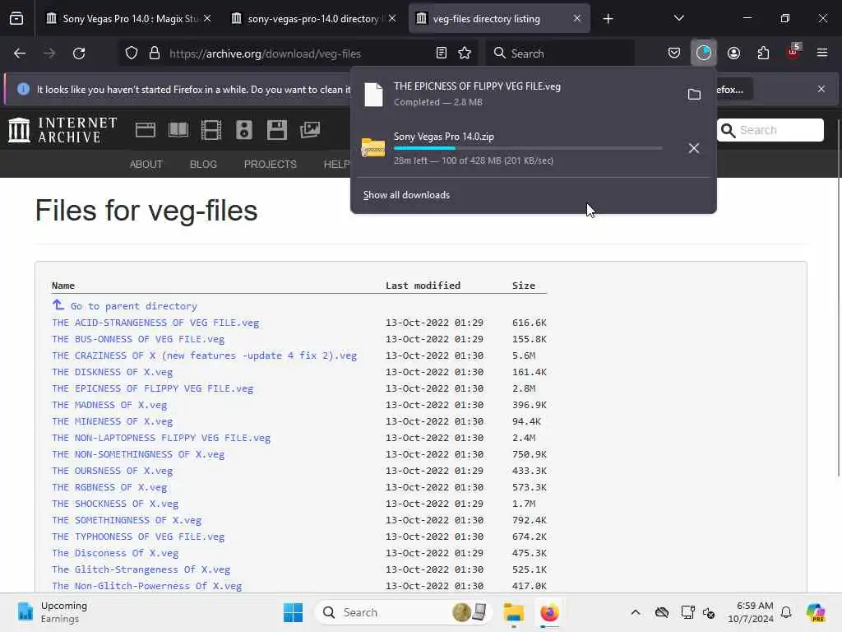
Task: Download THE BUS-ONNESS OF VEG FILE.veg
Action: coord(138,339)
